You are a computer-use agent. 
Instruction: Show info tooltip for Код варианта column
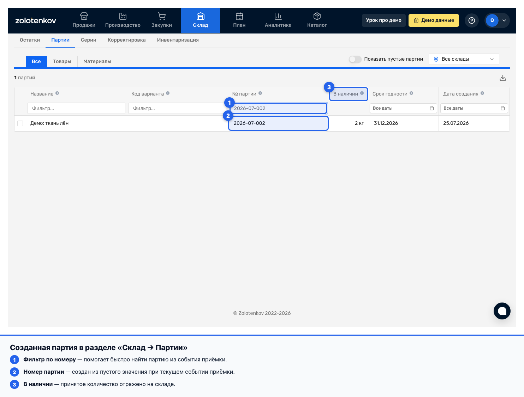pos(168,93)
